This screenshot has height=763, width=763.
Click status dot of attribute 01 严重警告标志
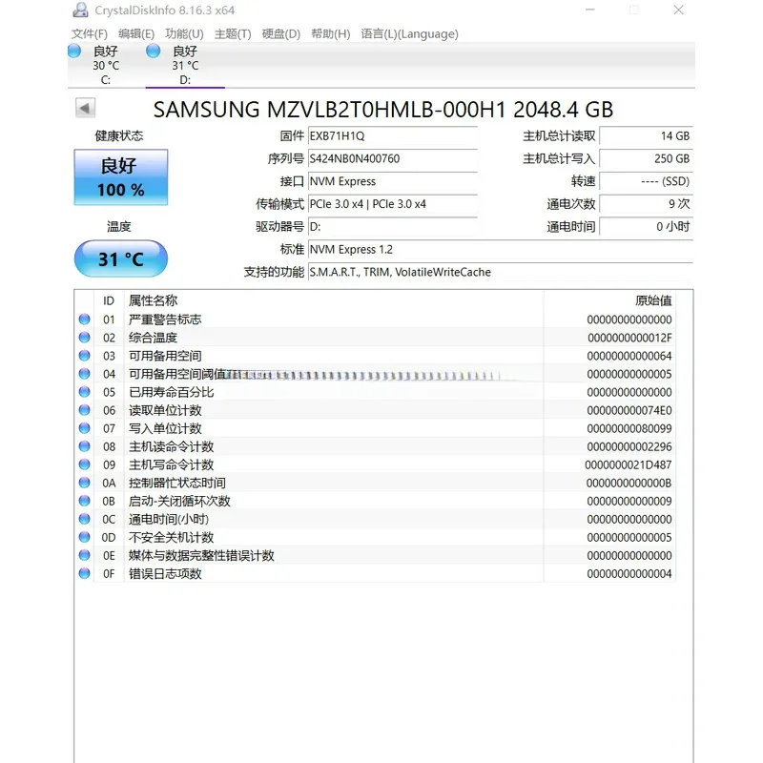[84, 320]
